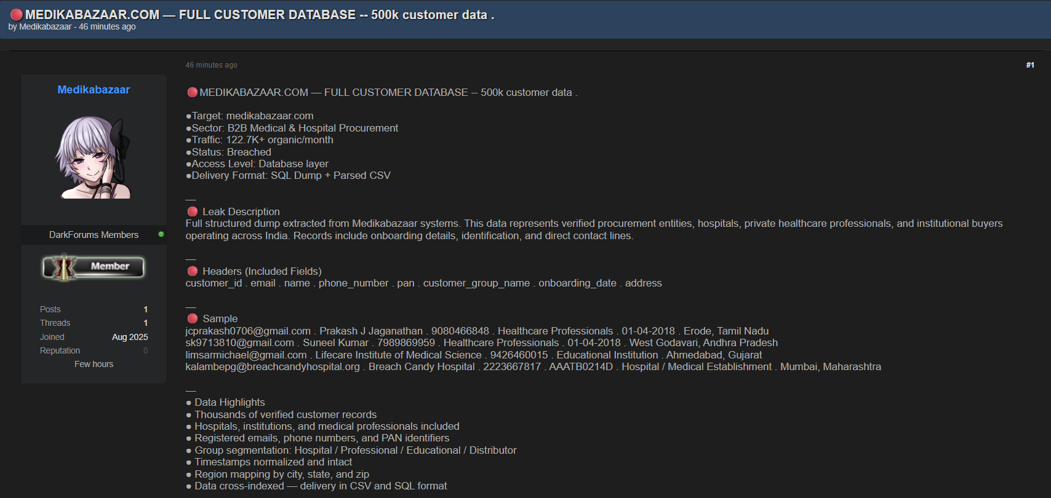Open the poster's anime avatar image
Viewport: 1051px width, 498px height.
click(x=94, y=157)
